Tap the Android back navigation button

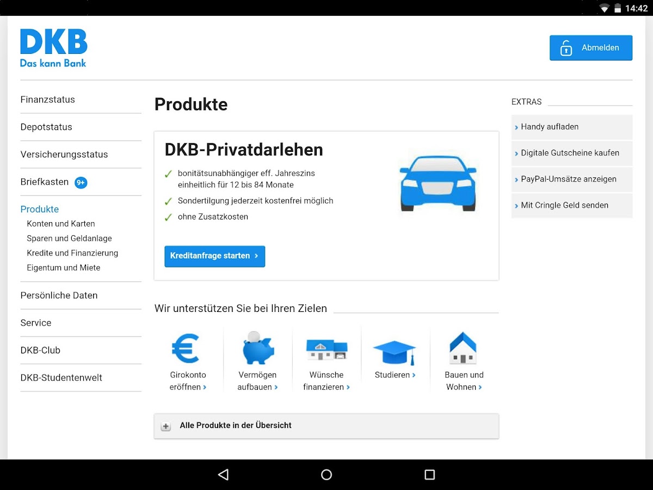pyautogui.click(x=223, y=475)
